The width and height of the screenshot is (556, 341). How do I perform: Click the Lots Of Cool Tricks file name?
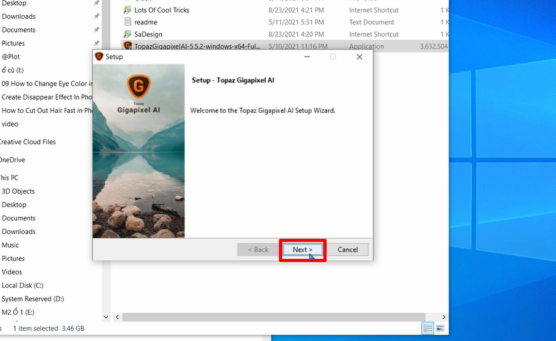[x=162, y=10]
